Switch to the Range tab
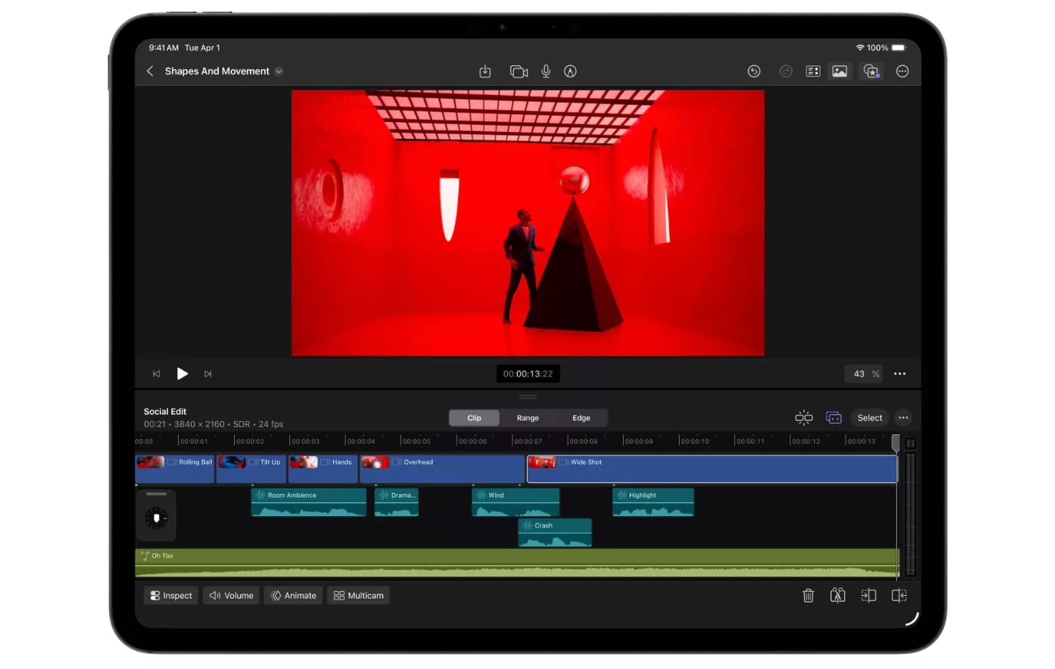 point(527,418)
